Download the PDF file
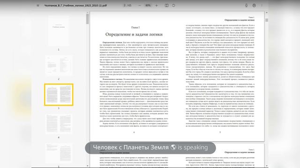 (247, 6)
